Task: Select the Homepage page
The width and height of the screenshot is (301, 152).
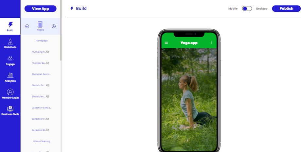Action: pos(42,41)
